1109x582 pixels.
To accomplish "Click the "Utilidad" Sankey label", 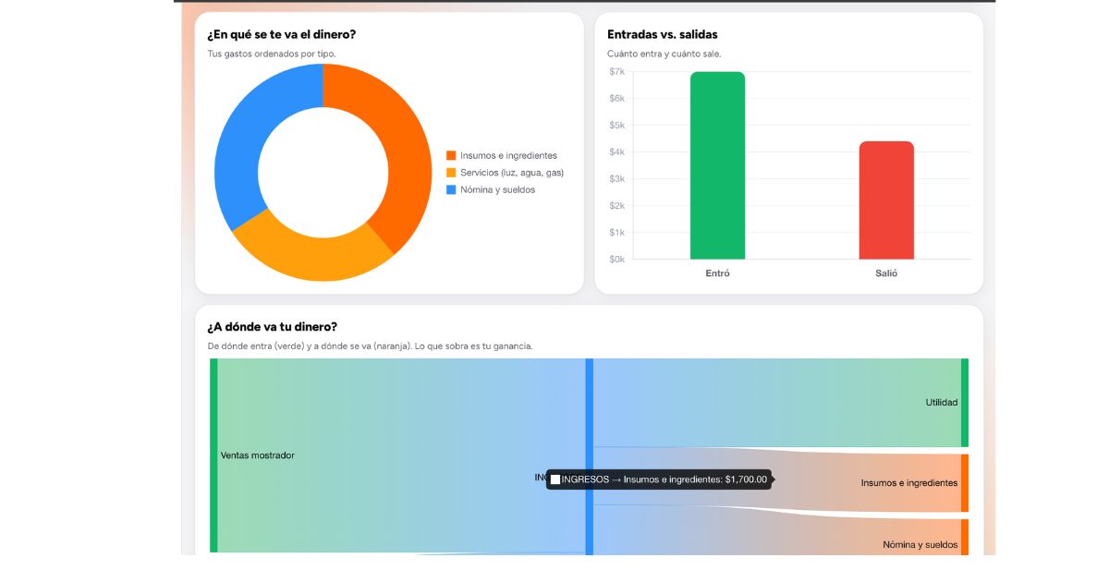I will tap(942, 403).
